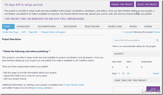Click the tags input field

128,89
